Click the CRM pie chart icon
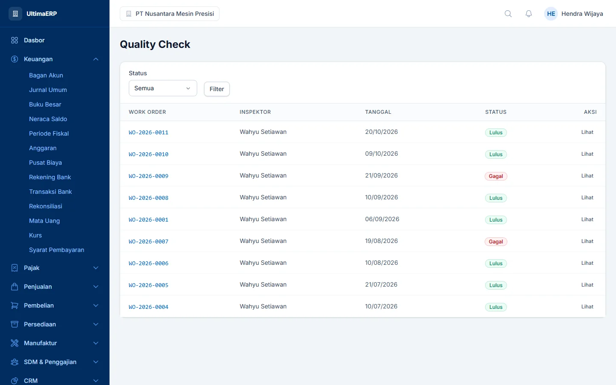The image size is (616, 385). [15, 381]
